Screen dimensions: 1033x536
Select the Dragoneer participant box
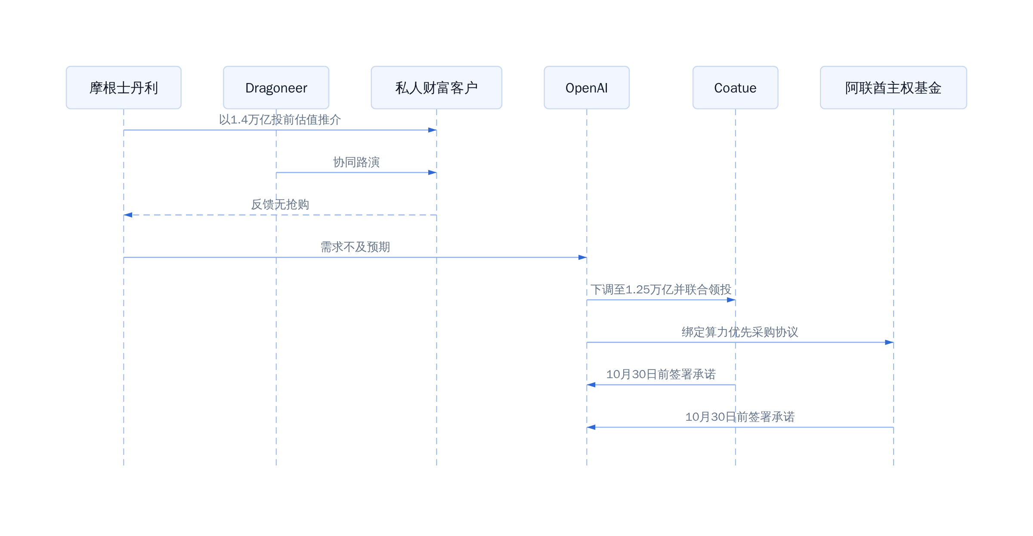[276, 88]
